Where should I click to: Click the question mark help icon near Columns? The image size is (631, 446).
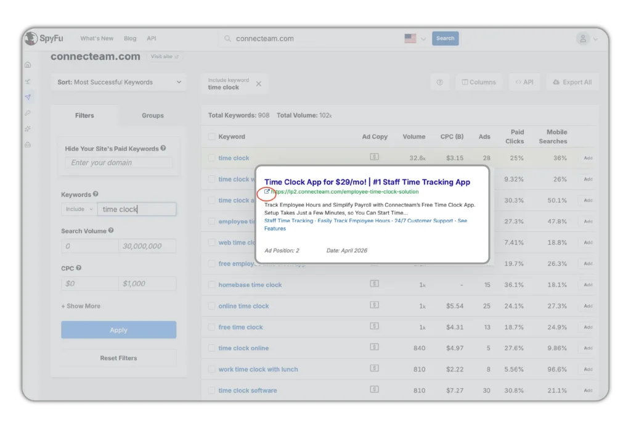440,82
